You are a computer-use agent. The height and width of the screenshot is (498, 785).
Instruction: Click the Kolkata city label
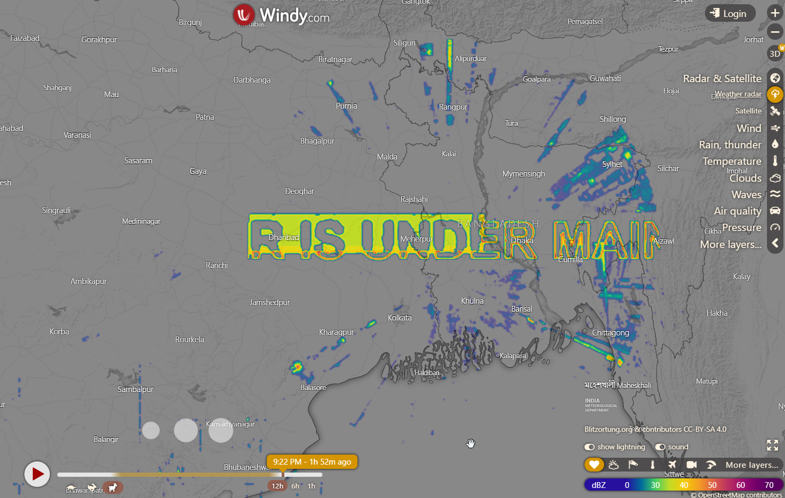tap(399, 318)
